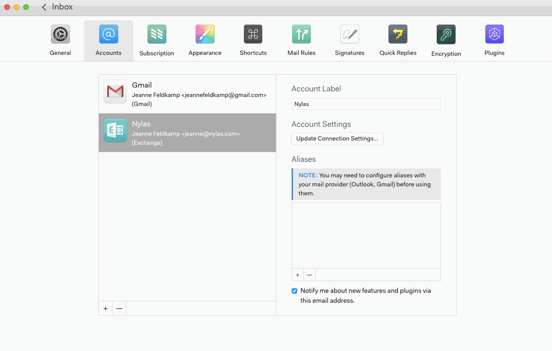Image resolution: width=552 pixels, height=351 pixels.
Task: Uncheck the notify about new features checkbox
Action: click(294, 291)
